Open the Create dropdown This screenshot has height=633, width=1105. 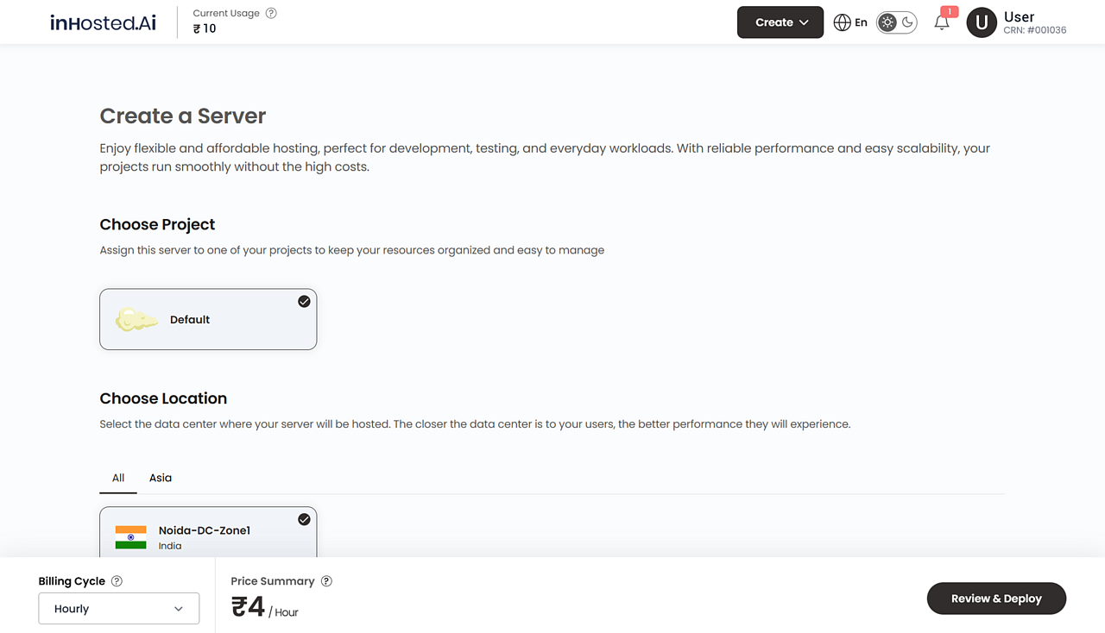click(x=780, y=22)
